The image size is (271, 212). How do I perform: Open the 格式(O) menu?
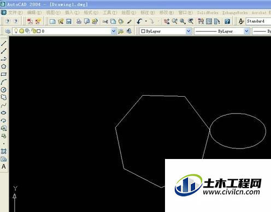pyautogui.click(x=91, y=13)
